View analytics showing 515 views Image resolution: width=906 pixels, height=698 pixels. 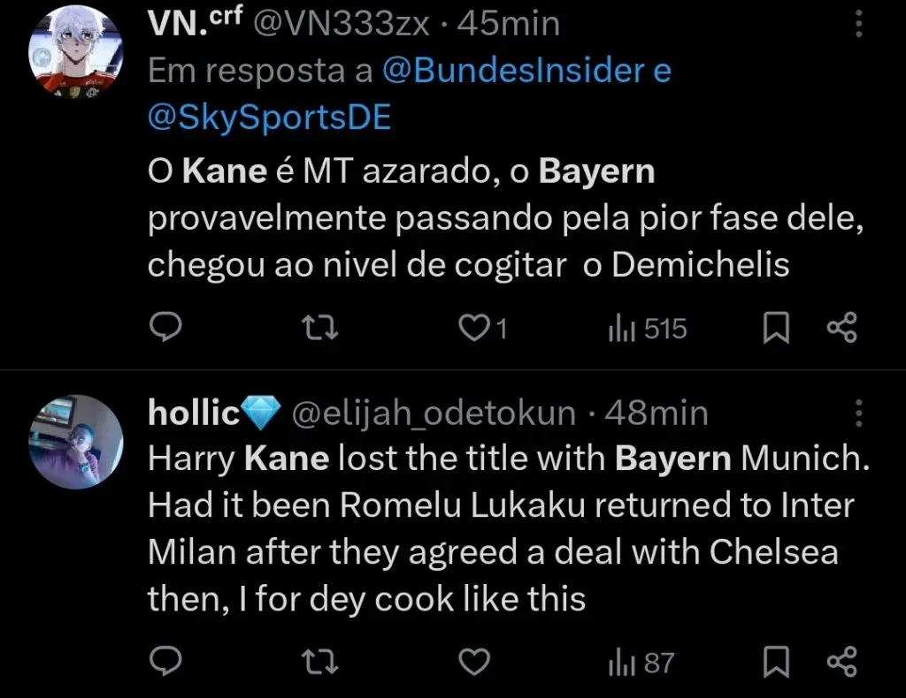(648, 330)
